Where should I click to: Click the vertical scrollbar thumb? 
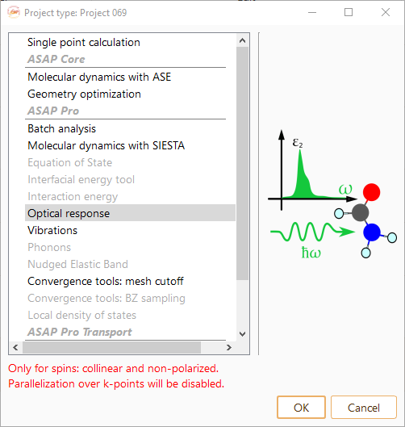pyautogui.click(x=242, y=163)
